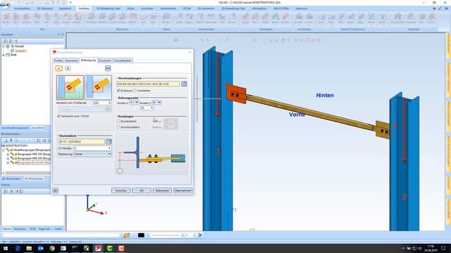Select connection side A toggle in dialog
This screenshot has width=451, height=253.
pos(58,68)
